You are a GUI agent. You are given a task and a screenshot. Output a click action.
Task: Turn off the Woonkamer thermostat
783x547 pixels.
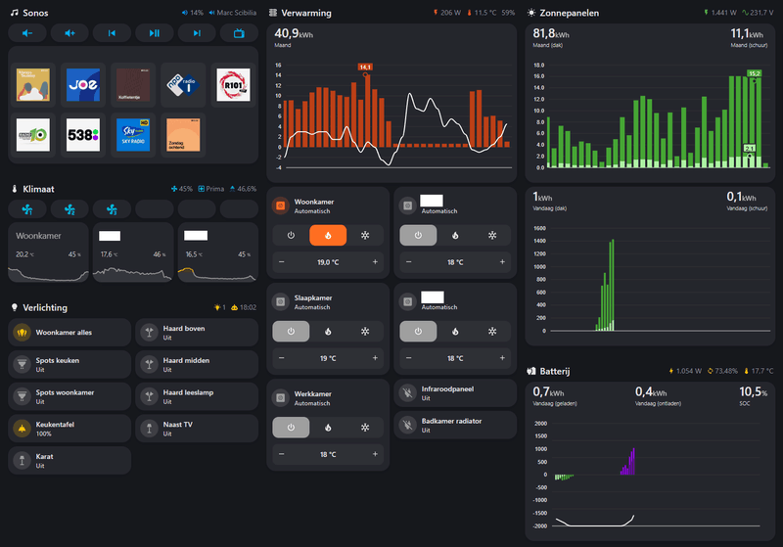291,235
